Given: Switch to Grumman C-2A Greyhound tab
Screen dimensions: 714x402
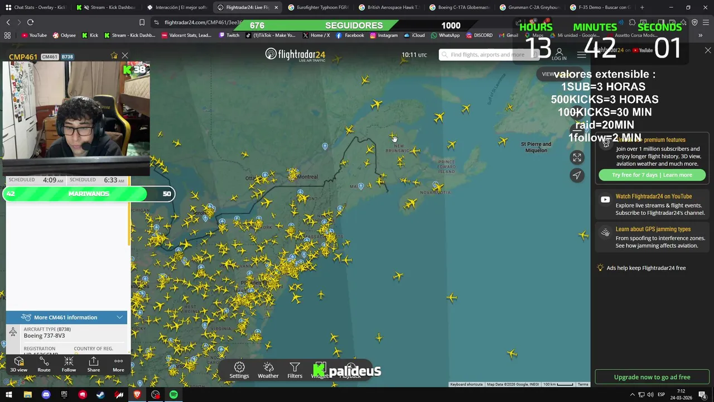Looking at the screenshot, I should click(x=529, y=7).
